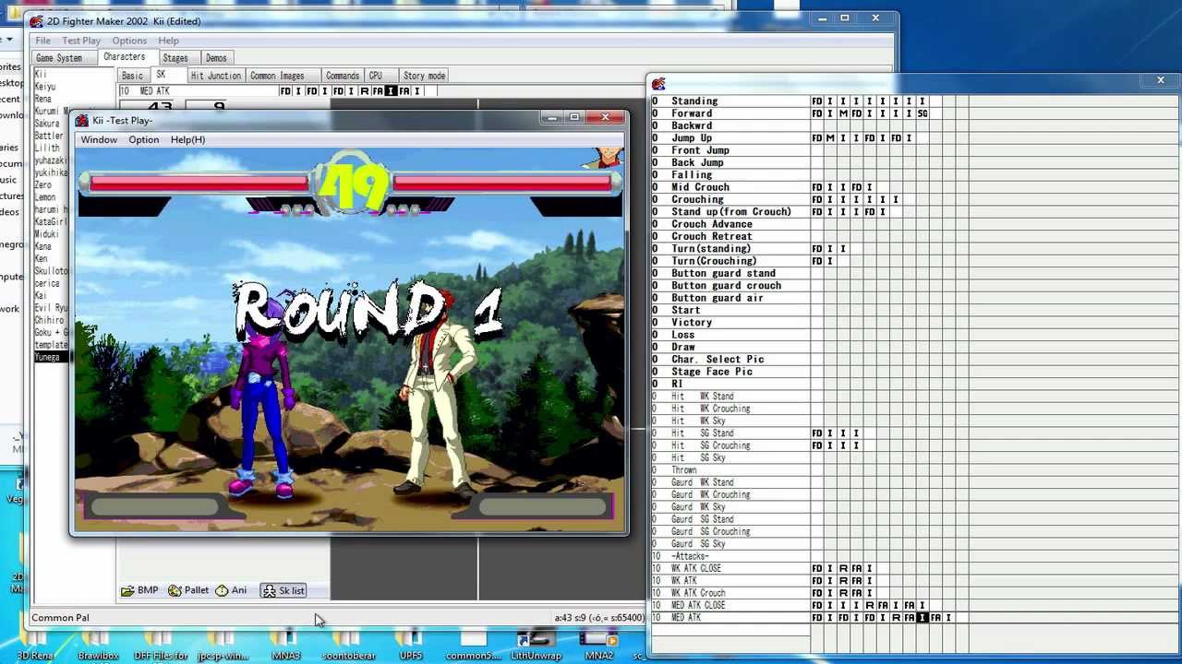Open the Test Play menu
The width and height of the screenshot is (1182, 664).
[x=81, y=41]
